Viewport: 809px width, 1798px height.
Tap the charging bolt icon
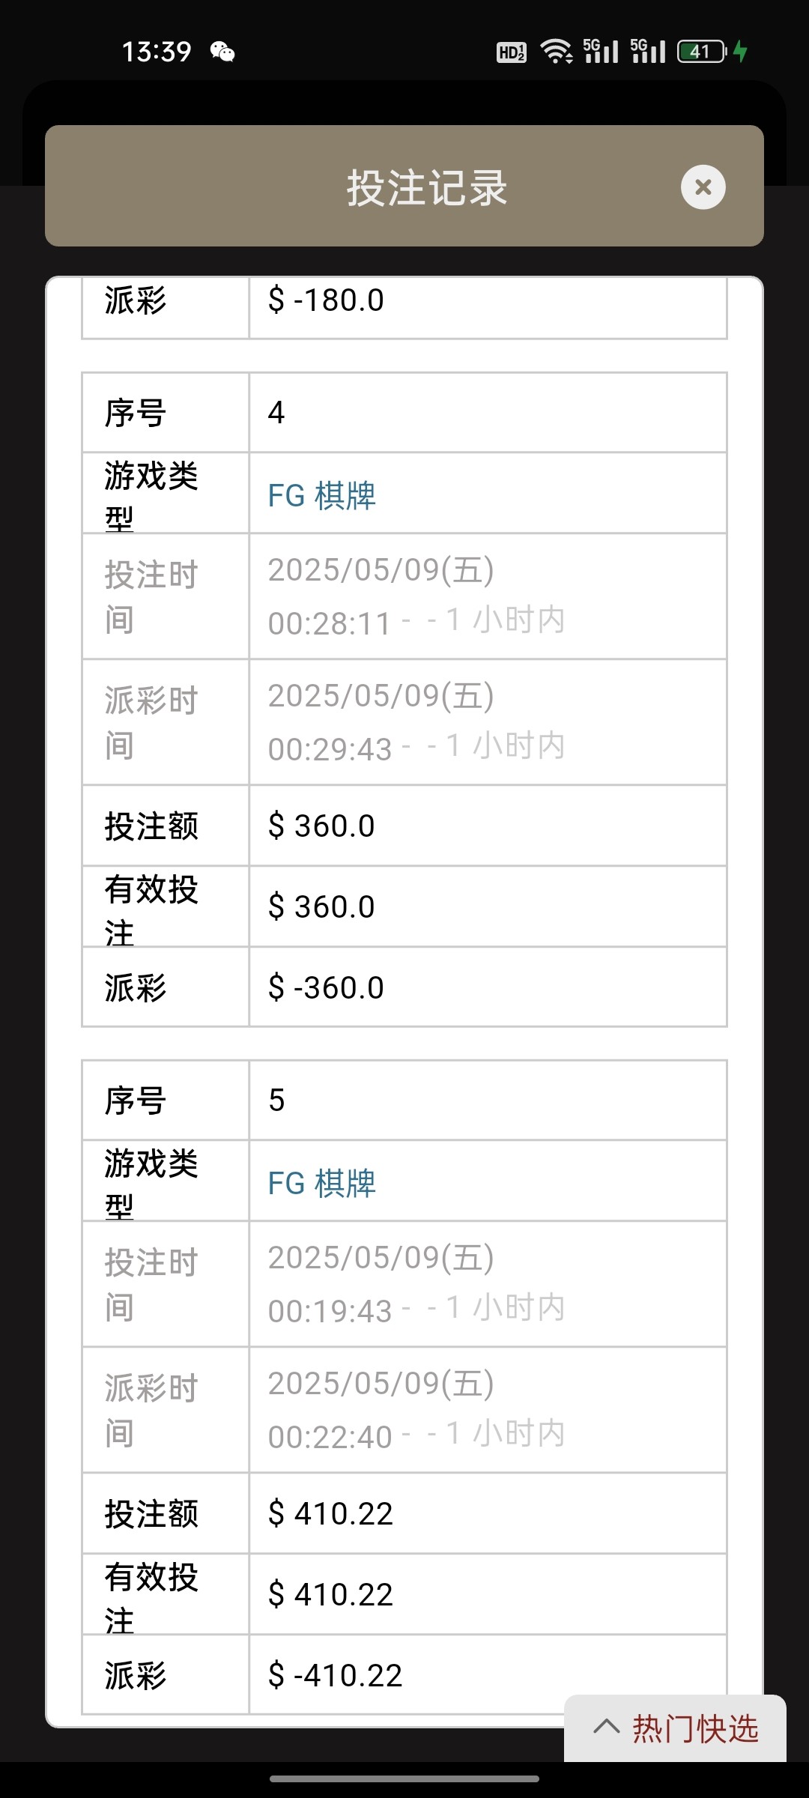(x=741, y=51)
